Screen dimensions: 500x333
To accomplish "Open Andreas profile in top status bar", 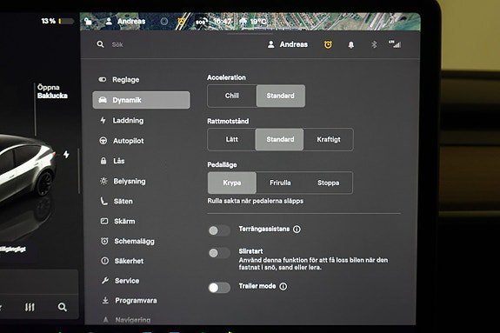I will point(125,22).
